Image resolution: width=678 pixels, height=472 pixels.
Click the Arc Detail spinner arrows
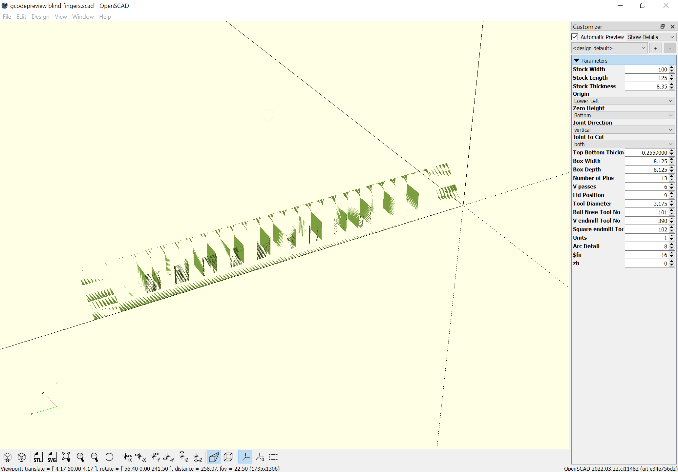(672, 246)
